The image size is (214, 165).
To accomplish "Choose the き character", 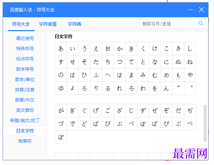I will (131, 49).
